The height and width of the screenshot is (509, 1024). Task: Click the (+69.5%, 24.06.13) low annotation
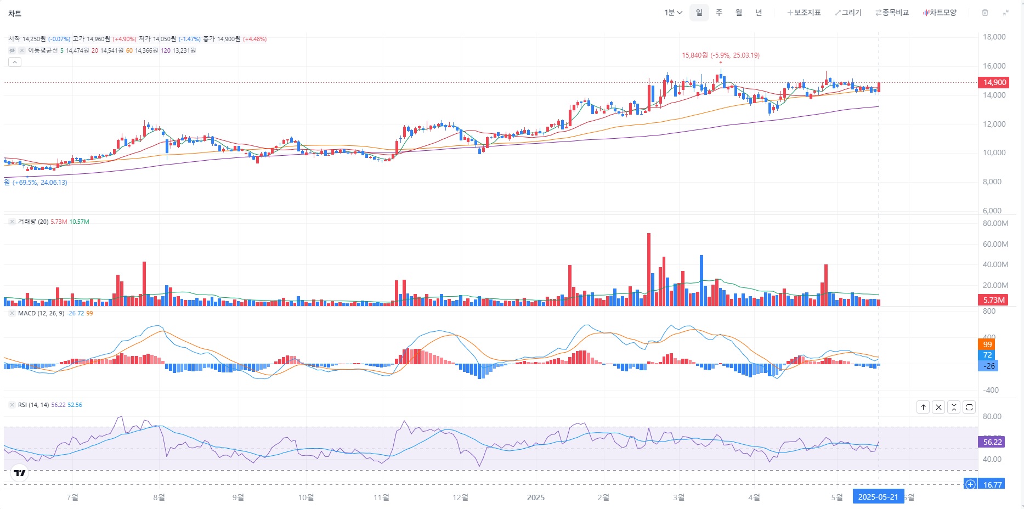pyautogui.click(x=36, y=183)
